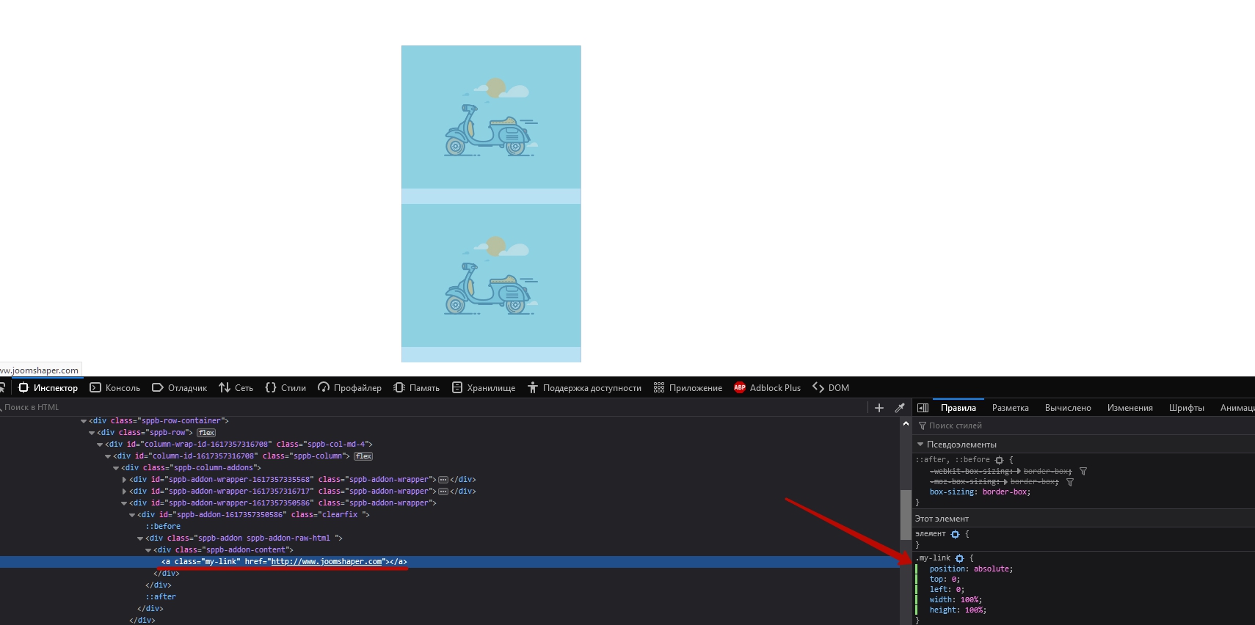Click the highlighter toggle next to элемент

(x=955, y=534)
